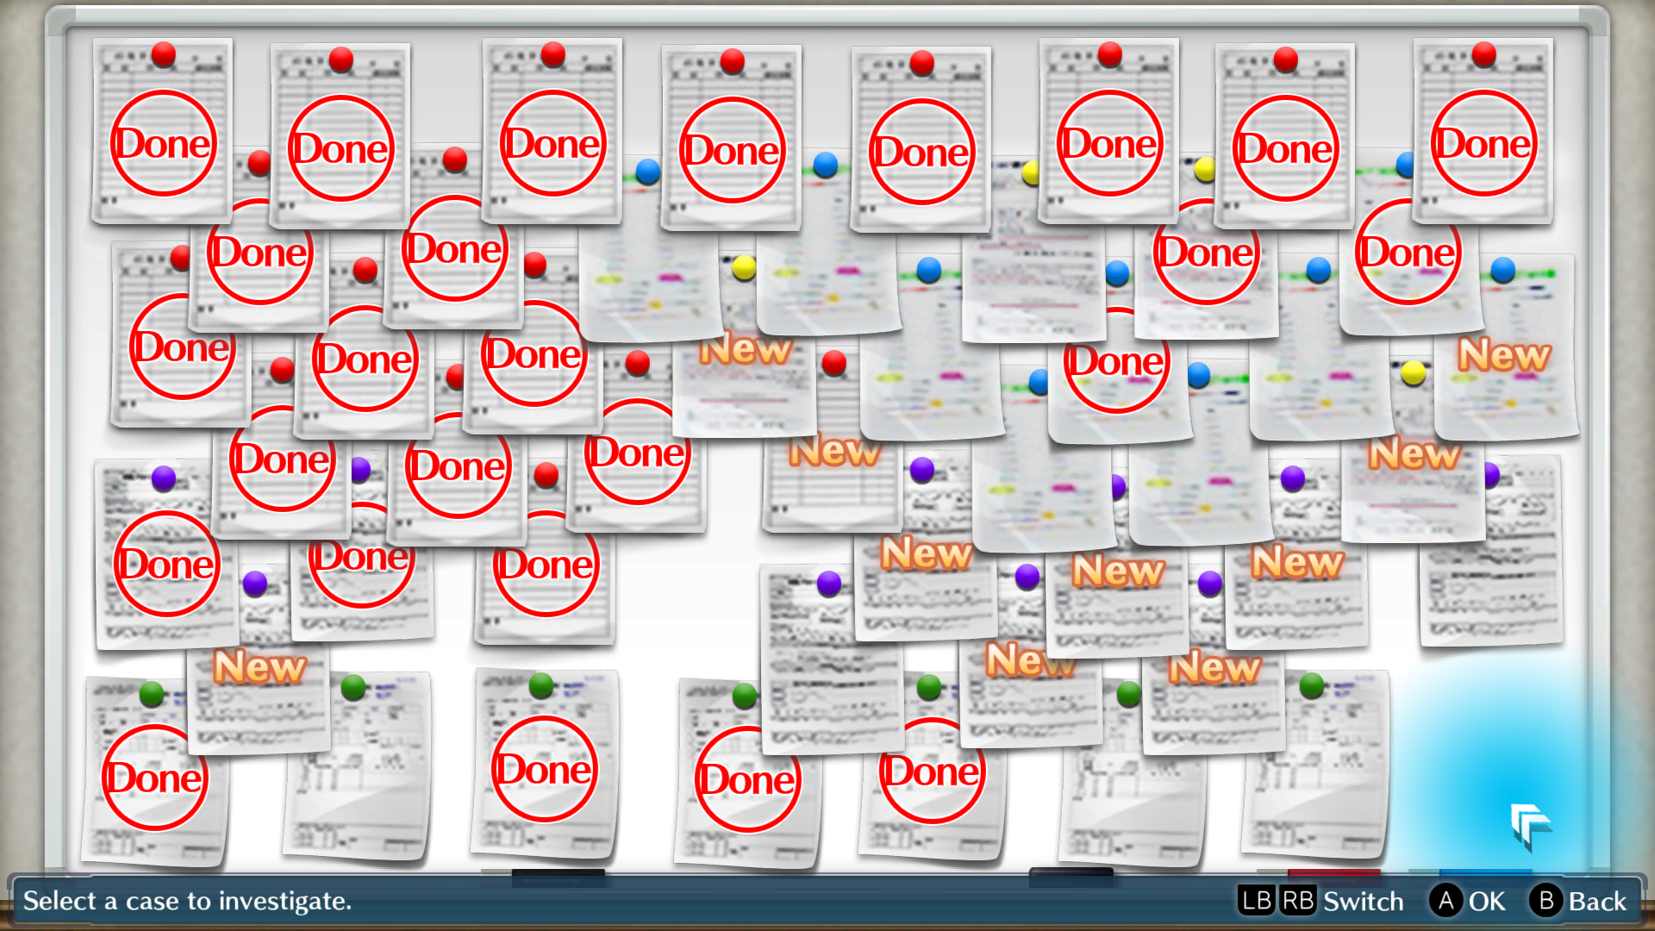Click the 'Select a case to investigate' message
Image resolution: width=1655 pixels, height=931 pixels.
pyautogui.click(x=187, y=902)
